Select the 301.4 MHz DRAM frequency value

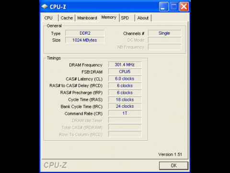[125, 65]
